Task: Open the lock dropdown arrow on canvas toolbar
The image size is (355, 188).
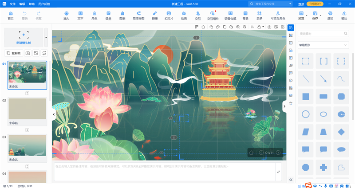Action: [x=263, y=27]
